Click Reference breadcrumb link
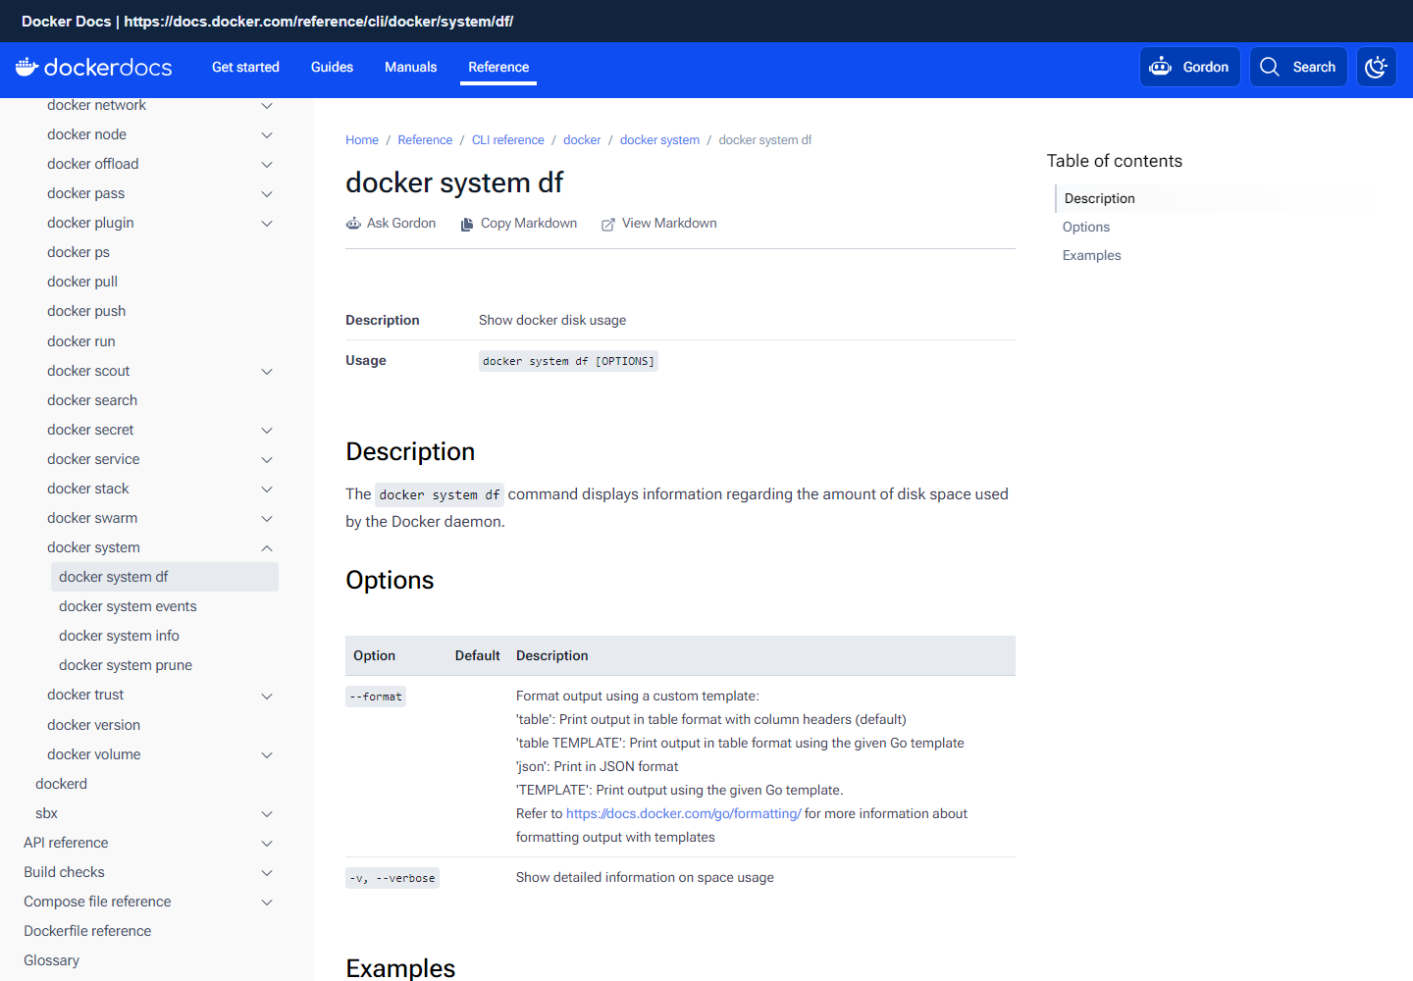 pos(425,140)
